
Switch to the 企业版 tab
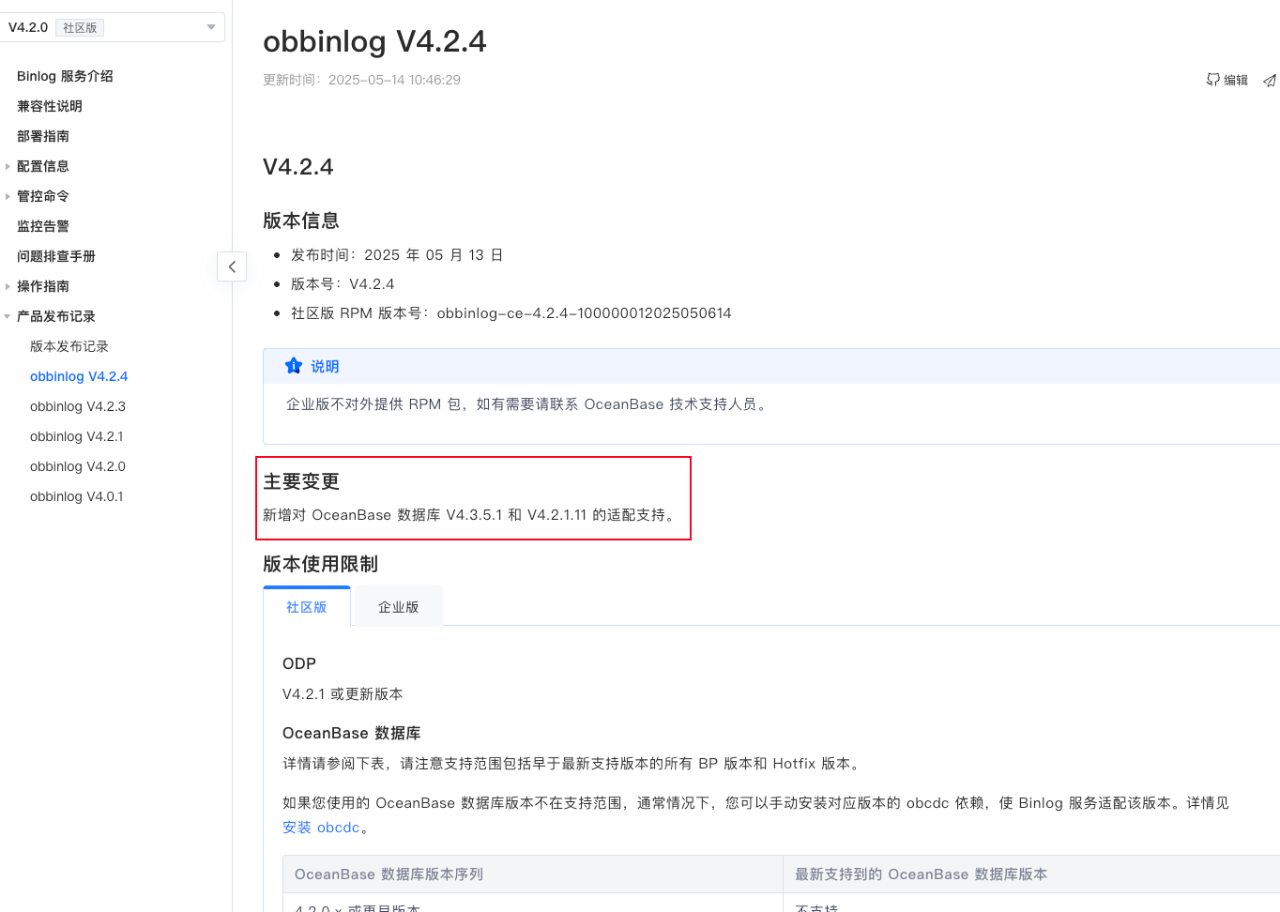point(399,607)
